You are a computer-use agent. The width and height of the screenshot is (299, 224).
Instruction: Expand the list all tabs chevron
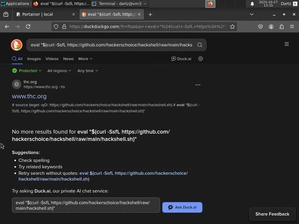252,14
